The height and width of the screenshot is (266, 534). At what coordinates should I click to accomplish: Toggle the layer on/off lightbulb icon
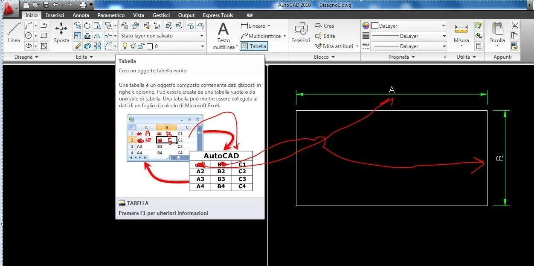coord(125,46)
